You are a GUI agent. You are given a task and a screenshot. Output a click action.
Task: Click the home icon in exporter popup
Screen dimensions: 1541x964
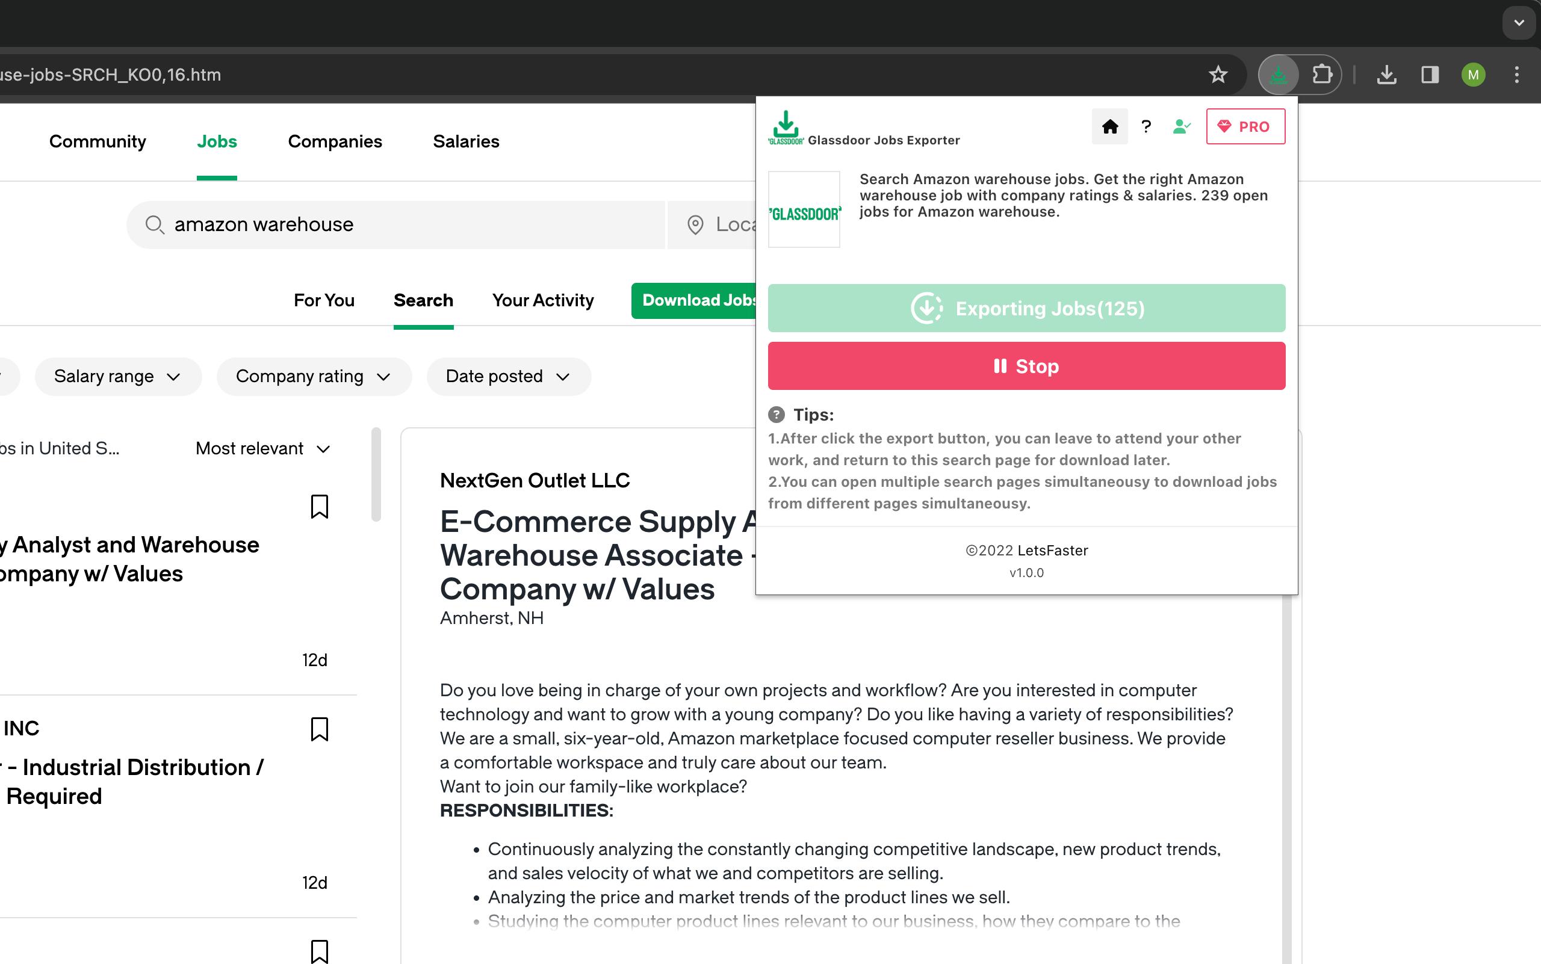(1110, 126)
